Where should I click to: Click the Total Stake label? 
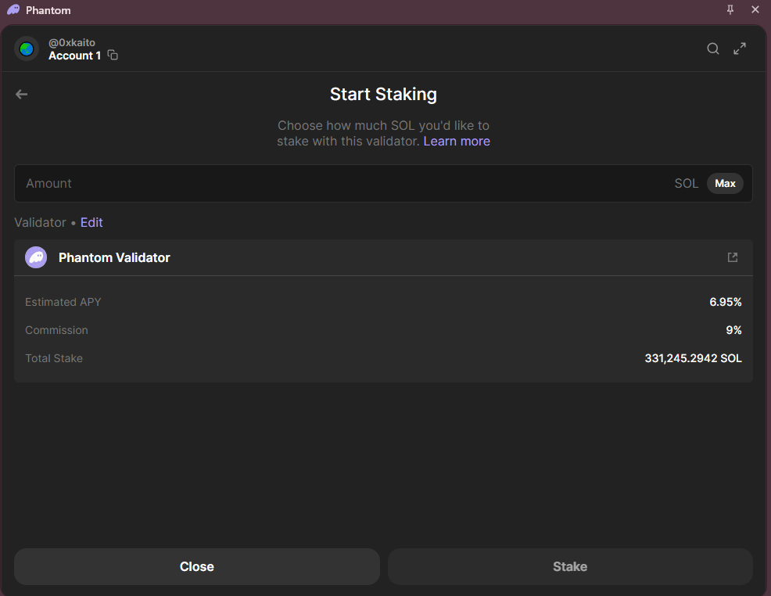(x=54, y=358)
